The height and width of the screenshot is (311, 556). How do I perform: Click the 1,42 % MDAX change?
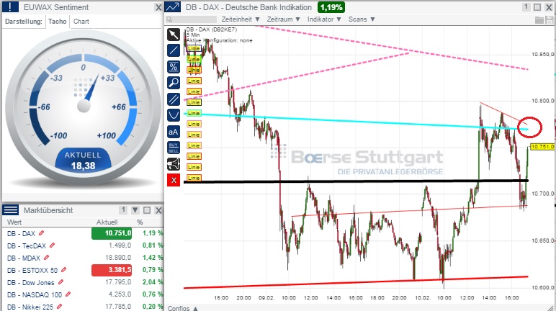click(x=153, y=258)
